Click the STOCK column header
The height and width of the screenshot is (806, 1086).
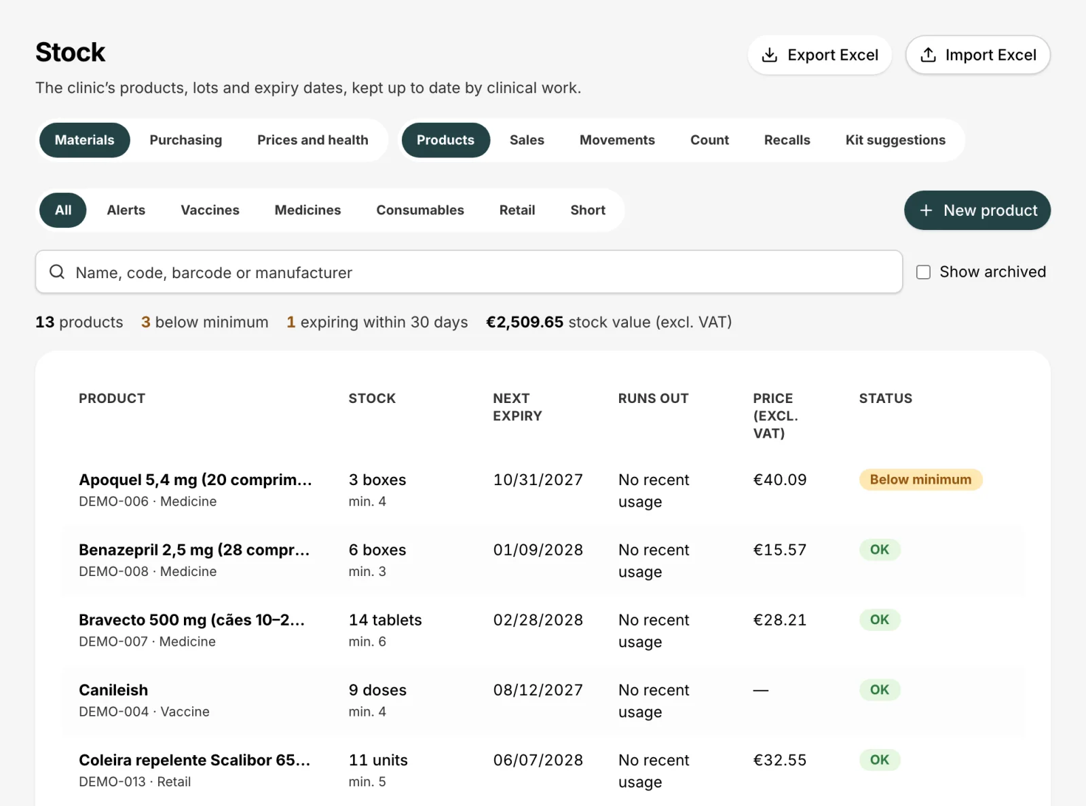[x=372, y=398]
